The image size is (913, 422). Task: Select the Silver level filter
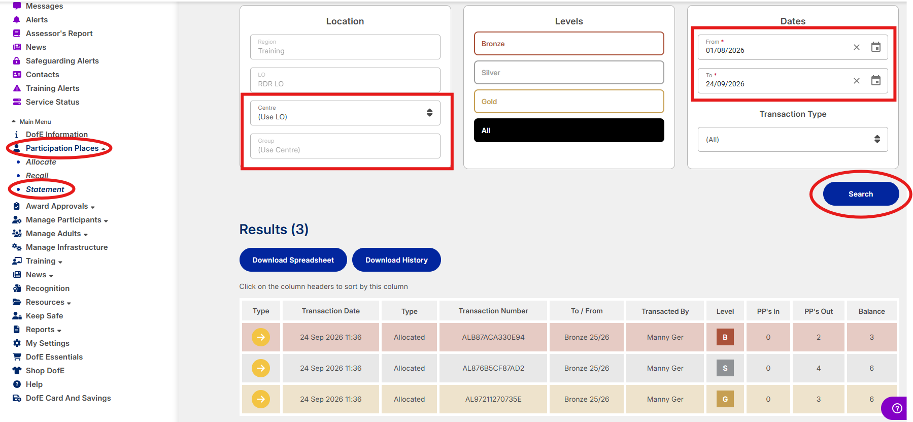(x=569, y=73)
